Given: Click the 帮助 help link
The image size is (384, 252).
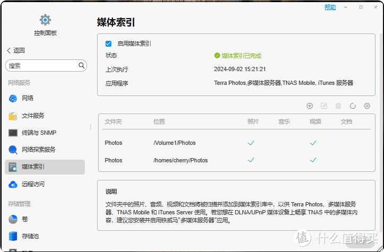Looking at the screenshot, I should (330, 7).
